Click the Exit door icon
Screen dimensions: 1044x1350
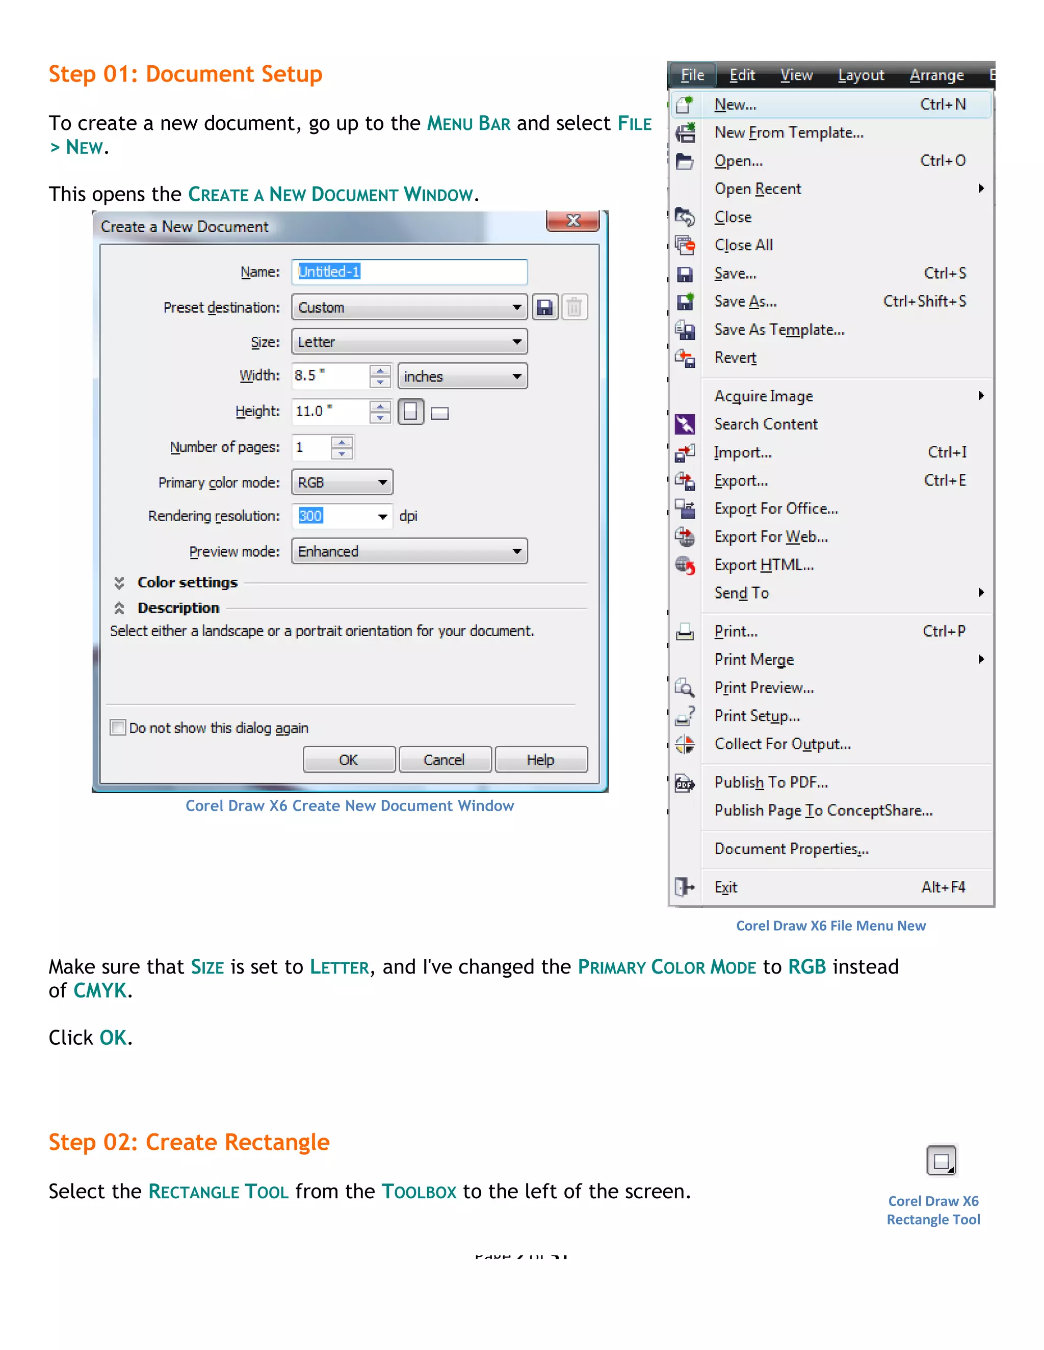point(685,887)
